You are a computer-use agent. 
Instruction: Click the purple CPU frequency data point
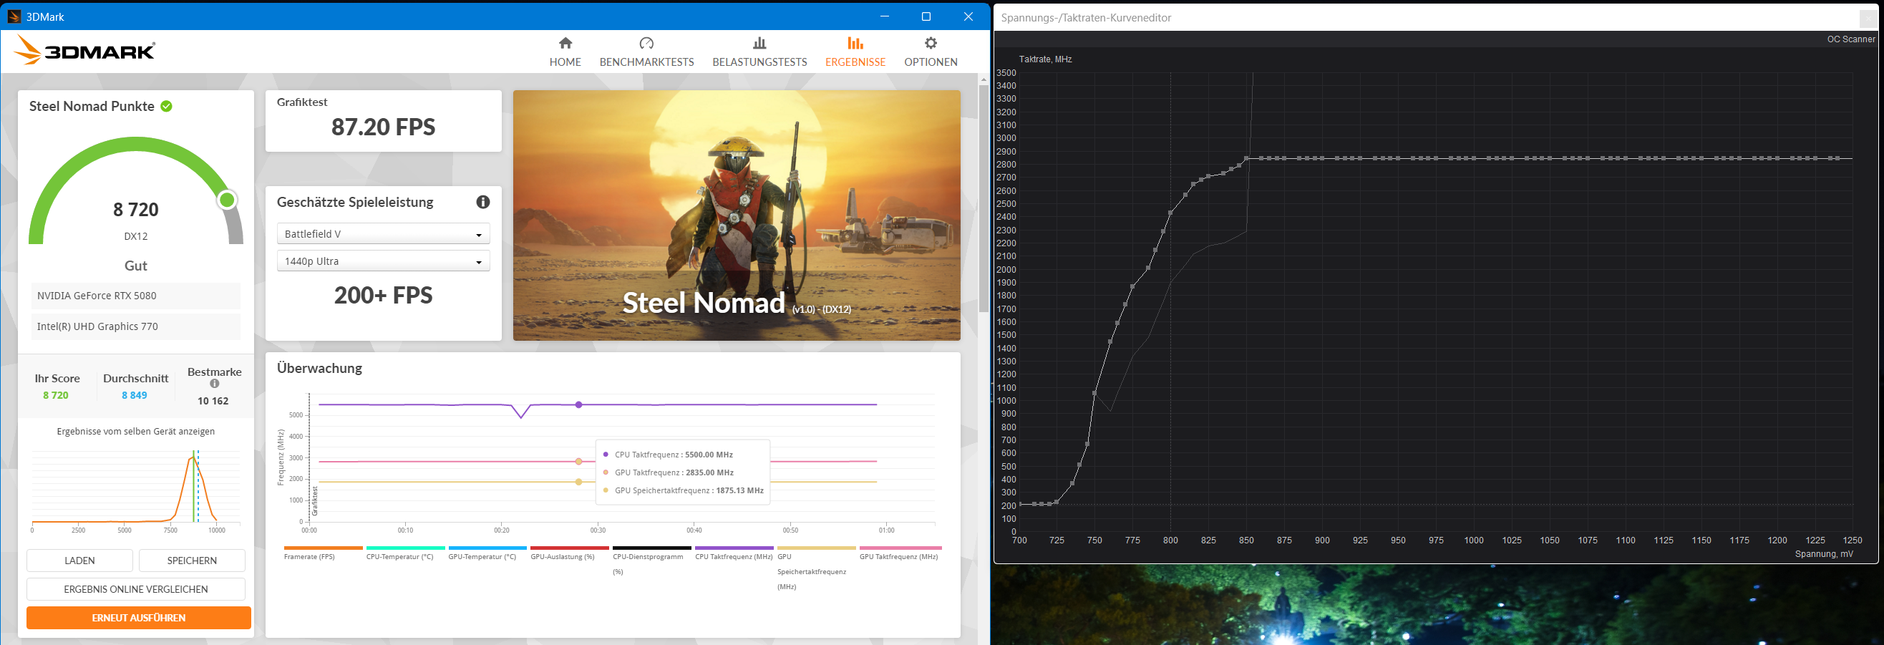[578, 404]
